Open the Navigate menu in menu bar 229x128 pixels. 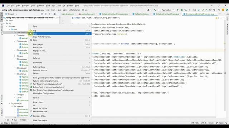tap(25, 6)
